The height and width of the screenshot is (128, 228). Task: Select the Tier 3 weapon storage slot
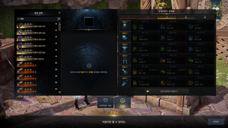point(125,82)
